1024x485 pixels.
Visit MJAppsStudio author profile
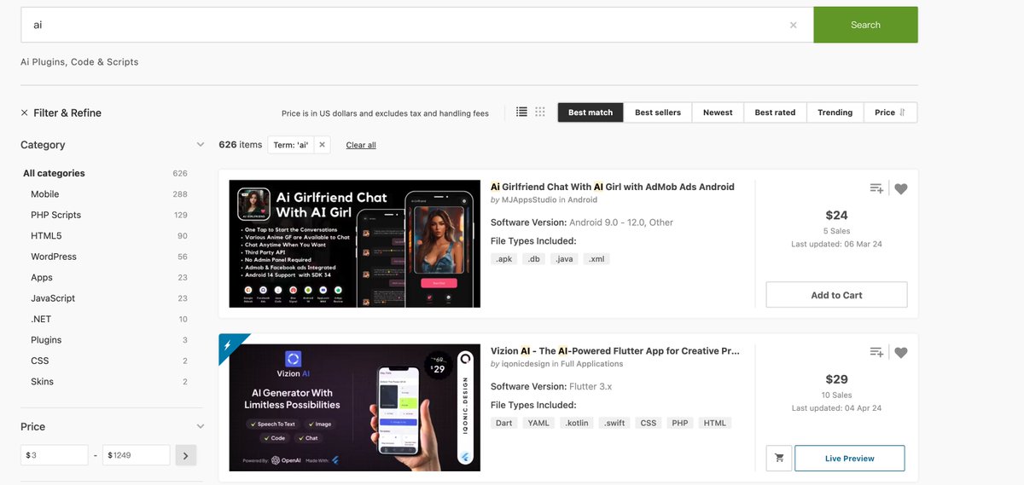[528, 199]
